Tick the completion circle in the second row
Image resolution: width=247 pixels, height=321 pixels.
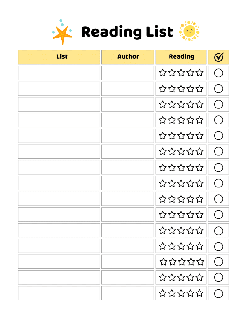click(219, 89)
